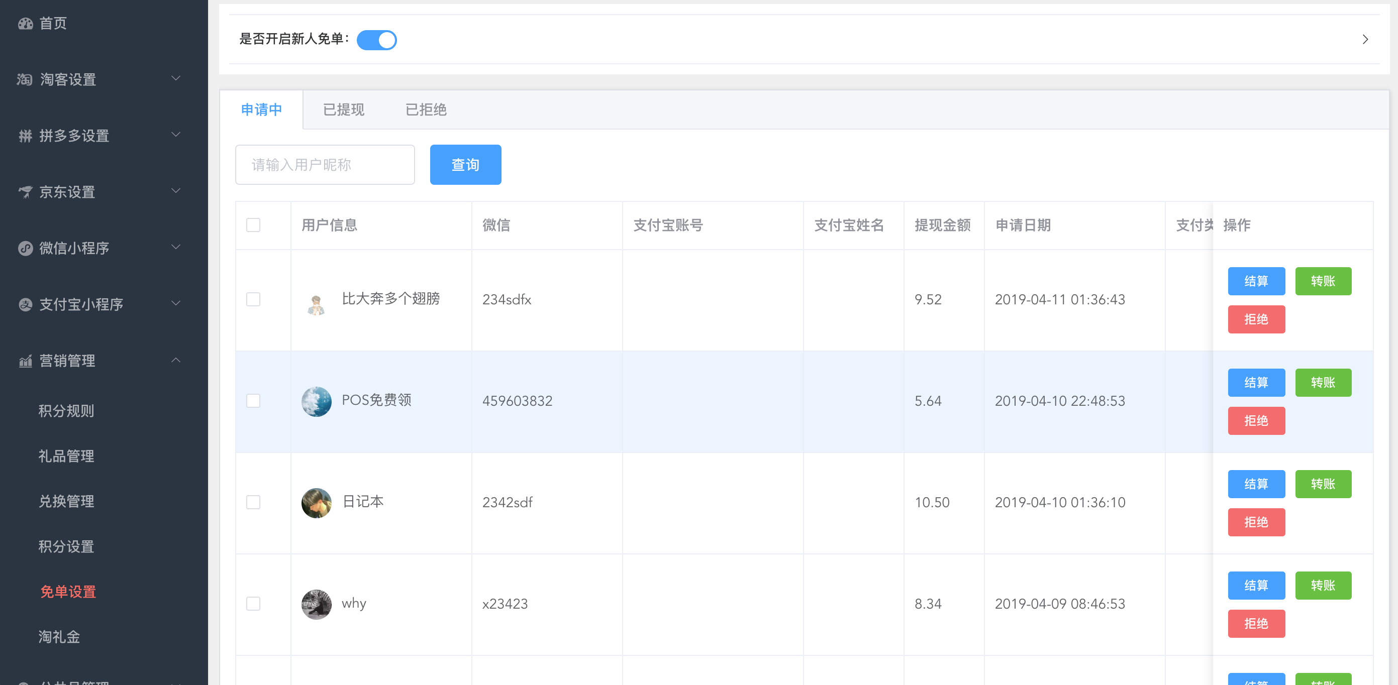Focus the 请输入用户昵称 search field
Image resolution: width=1398 pixels, height=685 pixels.
click(x=325, y=165)
